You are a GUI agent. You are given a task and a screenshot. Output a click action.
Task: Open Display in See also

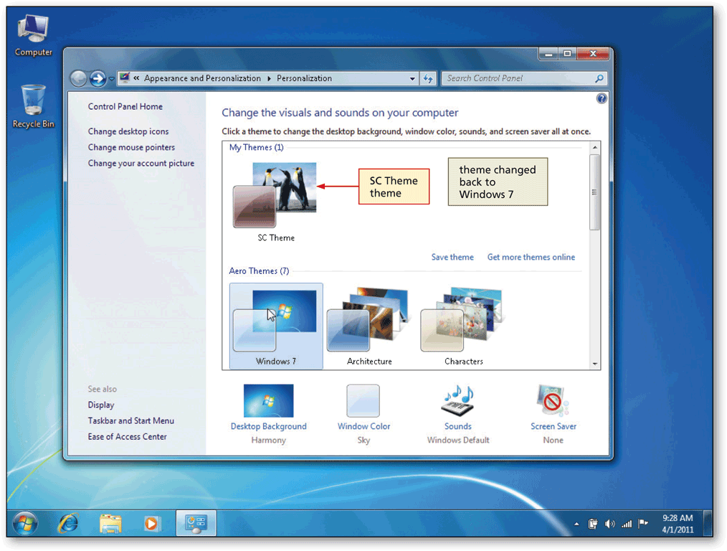tap(101, 405)
